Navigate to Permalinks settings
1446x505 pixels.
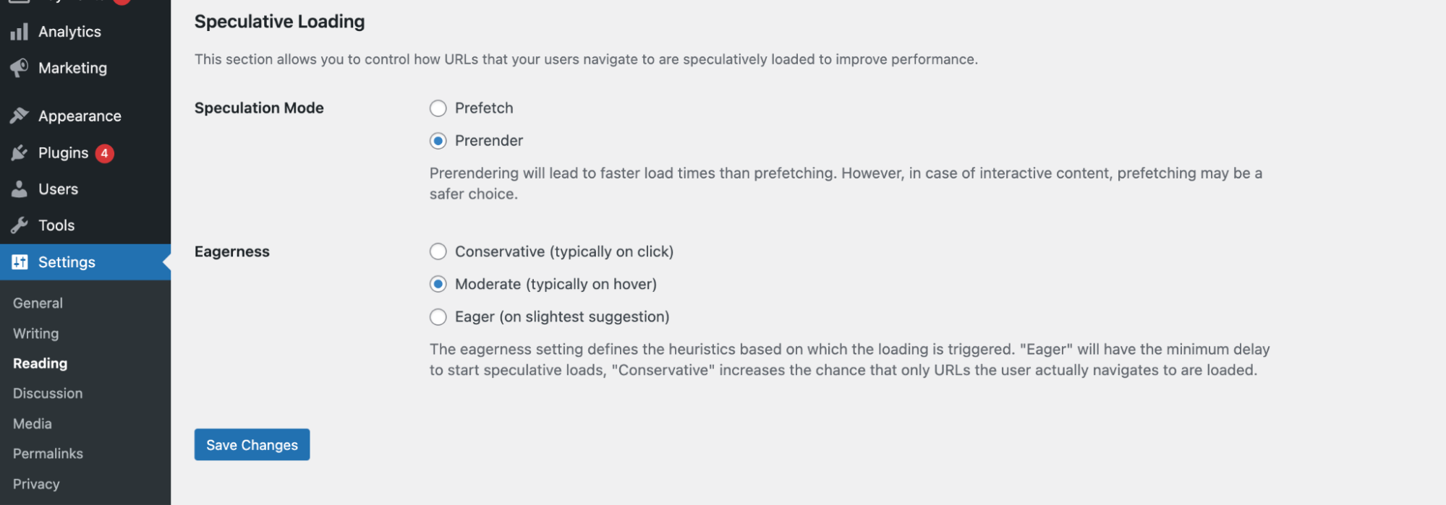(48, 454)
